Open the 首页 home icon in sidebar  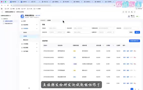[22, 21]
